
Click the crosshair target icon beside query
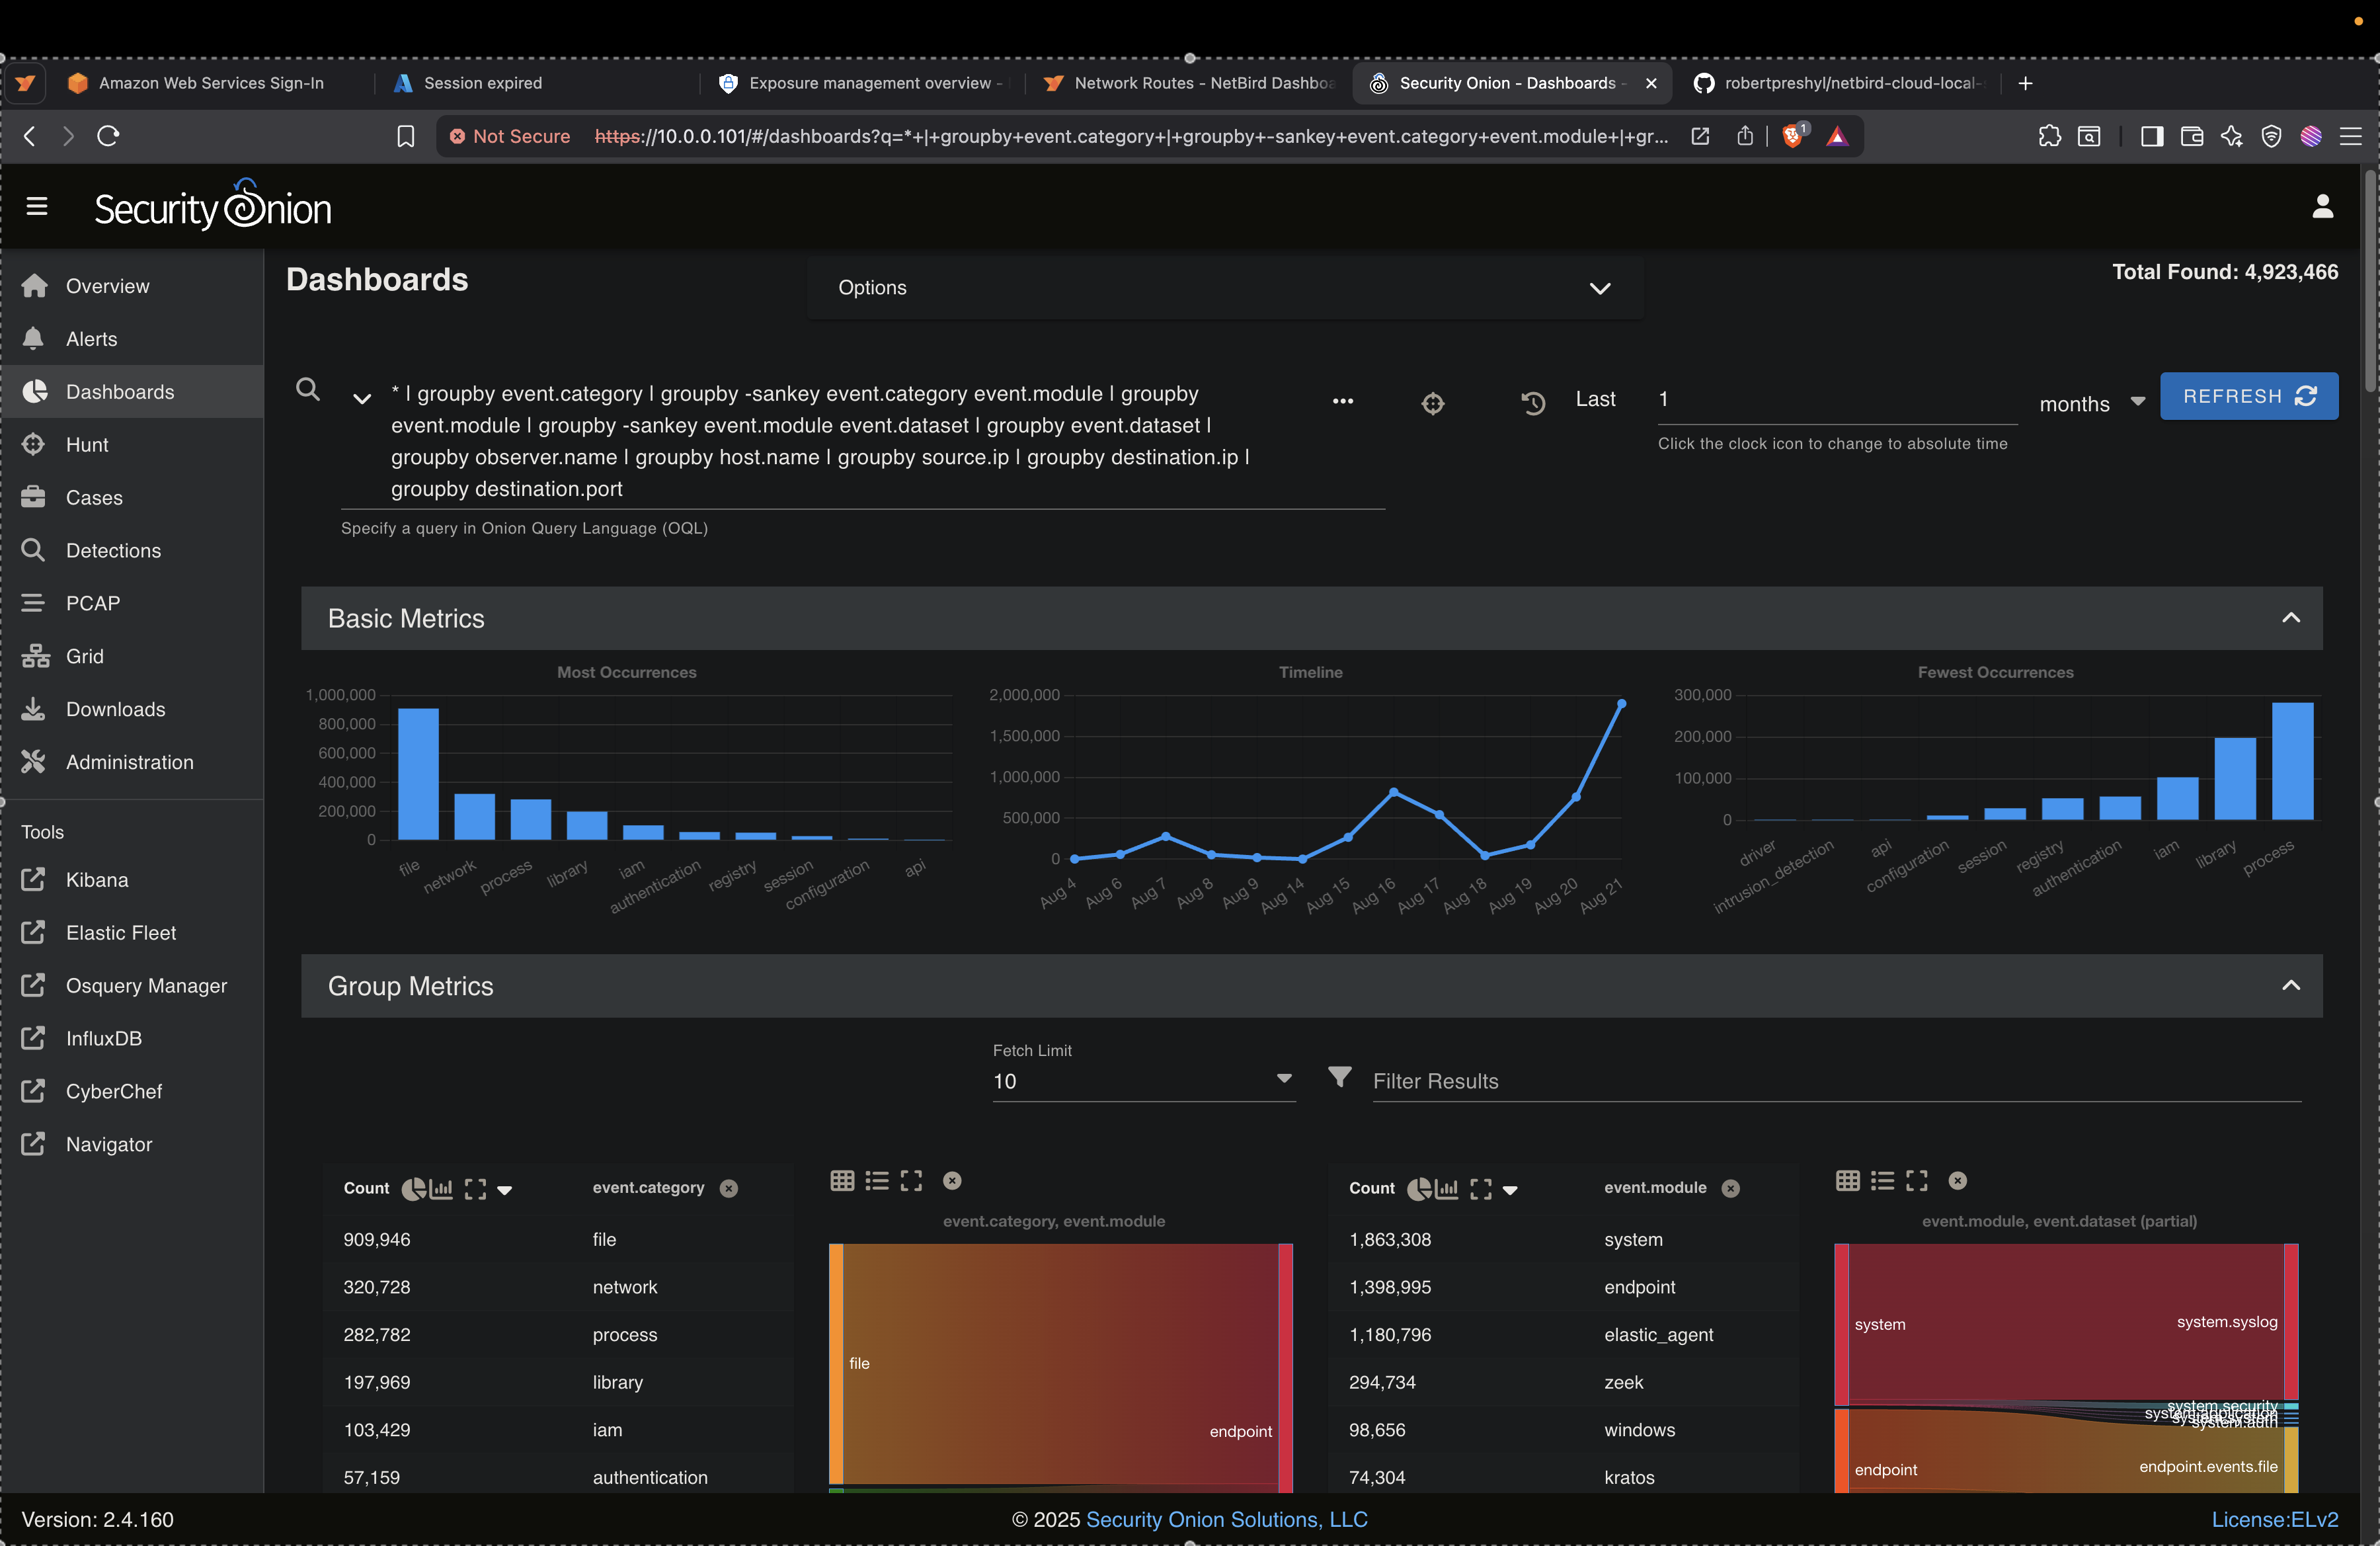1432,403
